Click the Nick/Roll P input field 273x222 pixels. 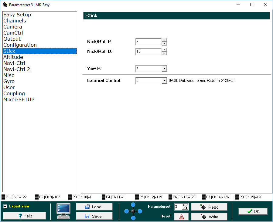tap(148, 42)
